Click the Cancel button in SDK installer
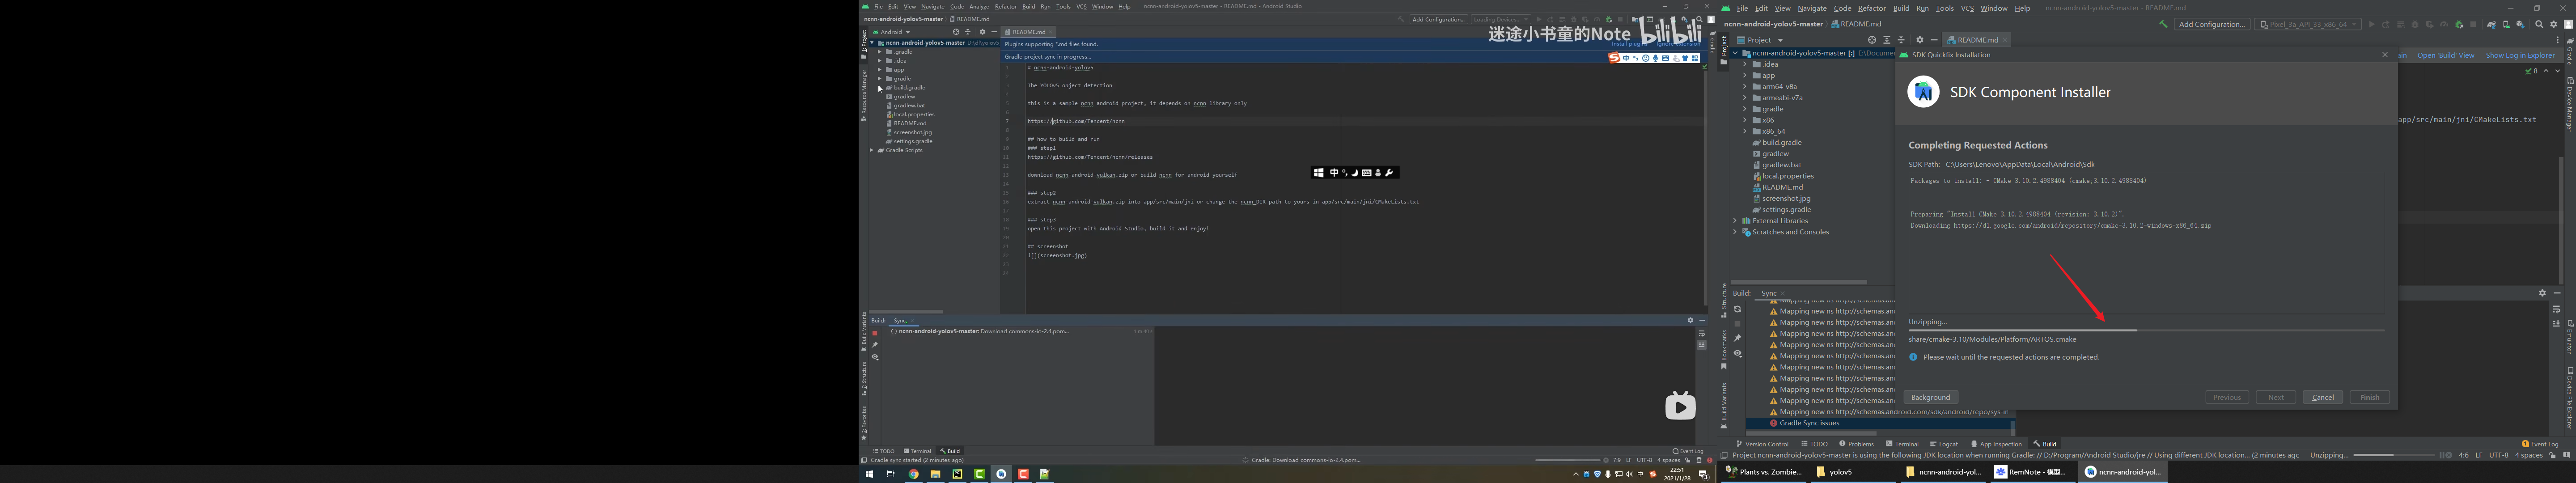Screen dimensions: 2576x483 coord(2322,397)
